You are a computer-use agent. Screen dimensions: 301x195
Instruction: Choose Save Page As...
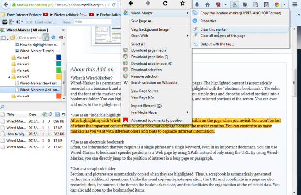click(x=156, y=21)
